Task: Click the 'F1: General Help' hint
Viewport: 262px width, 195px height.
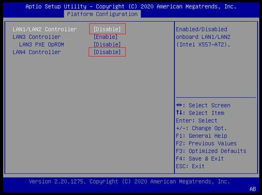Action: point(202,136)
